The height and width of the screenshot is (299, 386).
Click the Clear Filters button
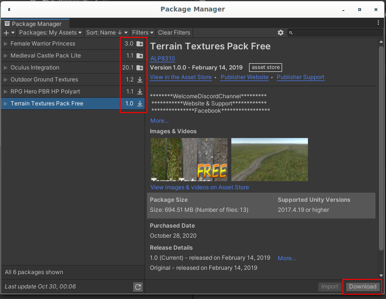(x=174, y=33)
